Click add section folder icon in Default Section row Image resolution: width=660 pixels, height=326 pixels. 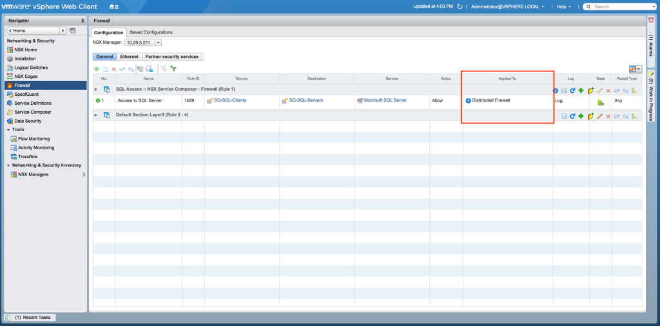pos(590,116)
